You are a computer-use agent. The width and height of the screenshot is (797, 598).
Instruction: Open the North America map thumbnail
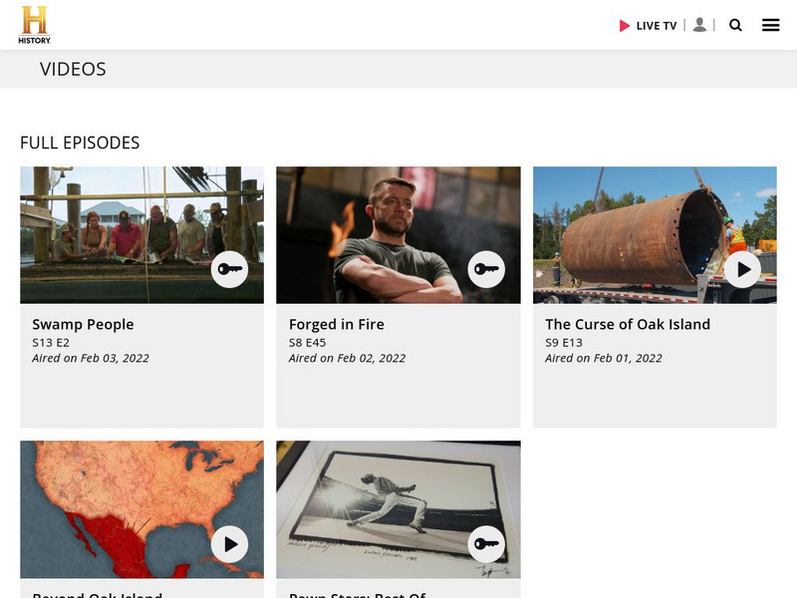141,509
